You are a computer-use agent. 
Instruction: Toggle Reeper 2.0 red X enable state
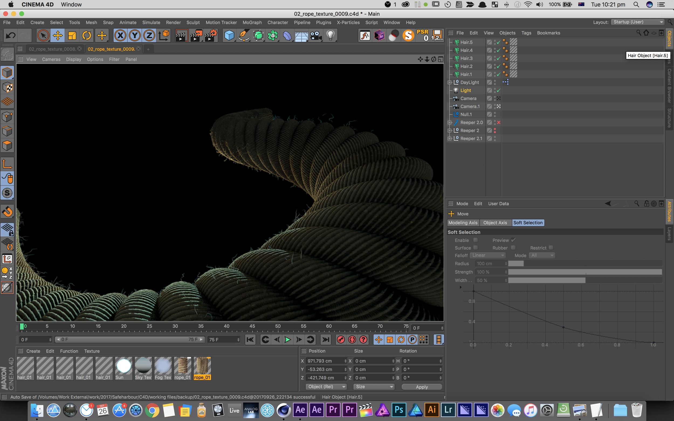(x=498, y=122)
